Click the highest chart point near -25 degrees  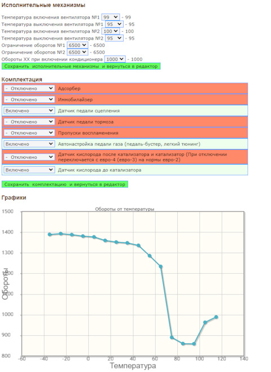(x=60, y=233)
